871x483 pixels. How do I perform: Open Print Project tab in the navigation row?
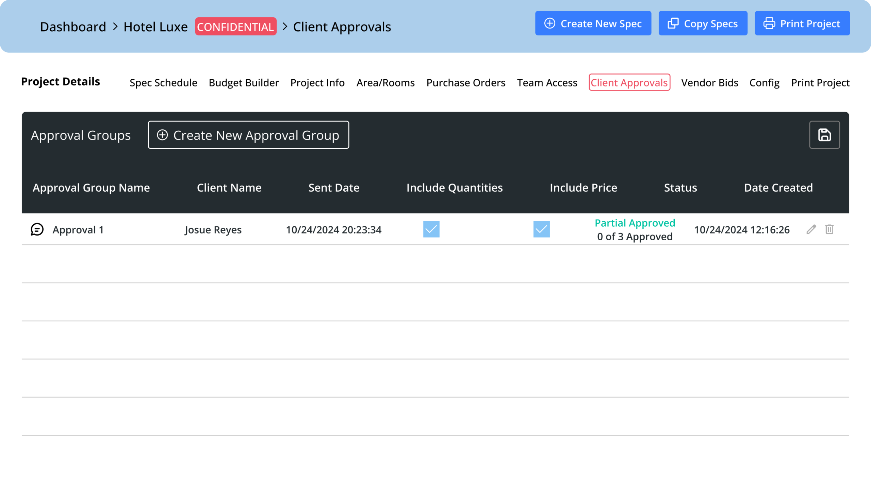tap(820, 83)
